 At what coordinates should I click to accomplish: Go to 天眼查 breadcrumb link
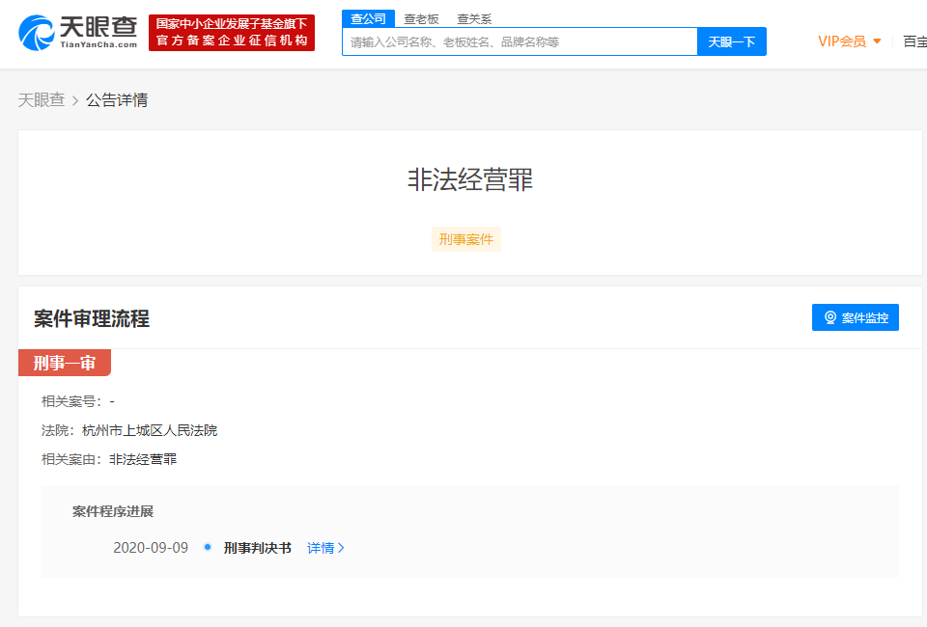[x=42, y=100]
